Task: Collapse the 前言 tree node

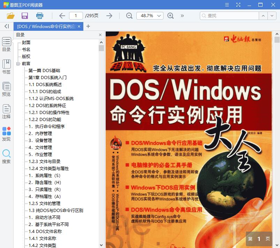Action: (18, 64)
